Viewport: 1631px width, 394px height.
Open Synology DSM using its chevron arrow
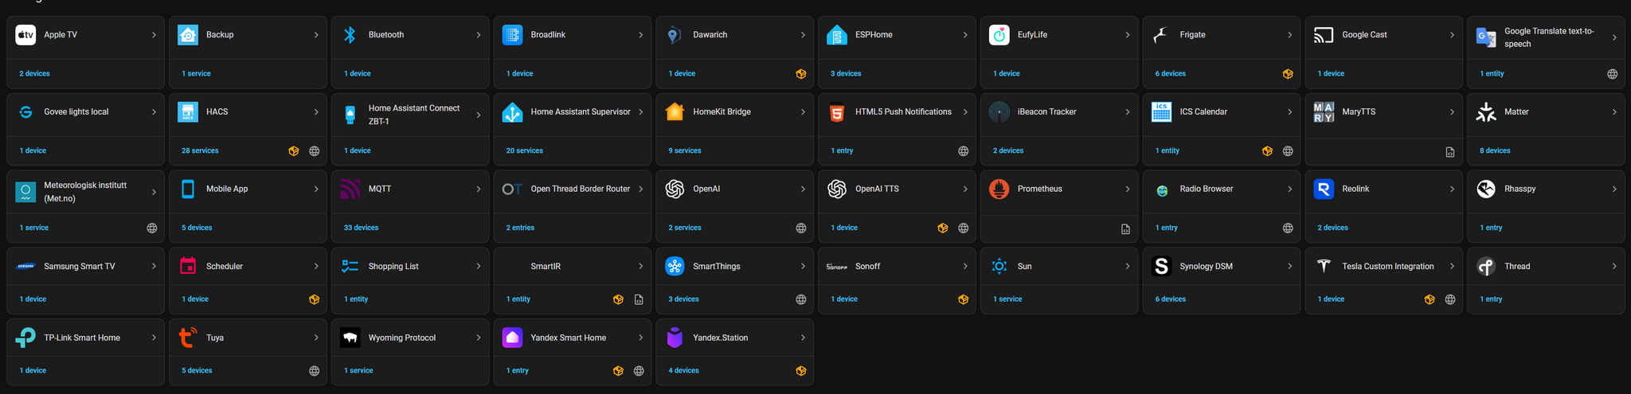(x=1289, y=267)
